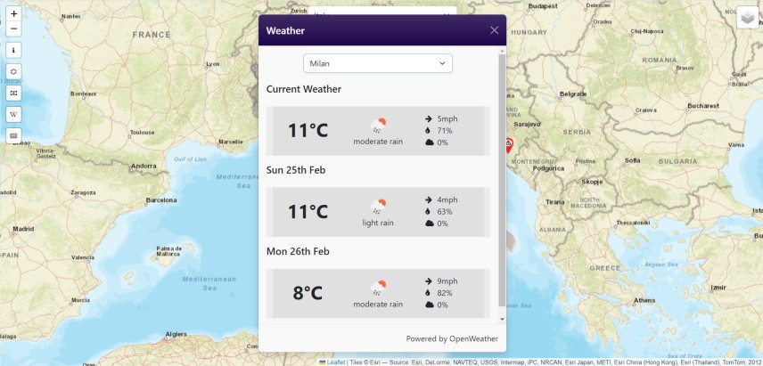Open the currency money button
The width and height of the screenshot is (763, 366).
pyautogui.click(x=13, y=93)
